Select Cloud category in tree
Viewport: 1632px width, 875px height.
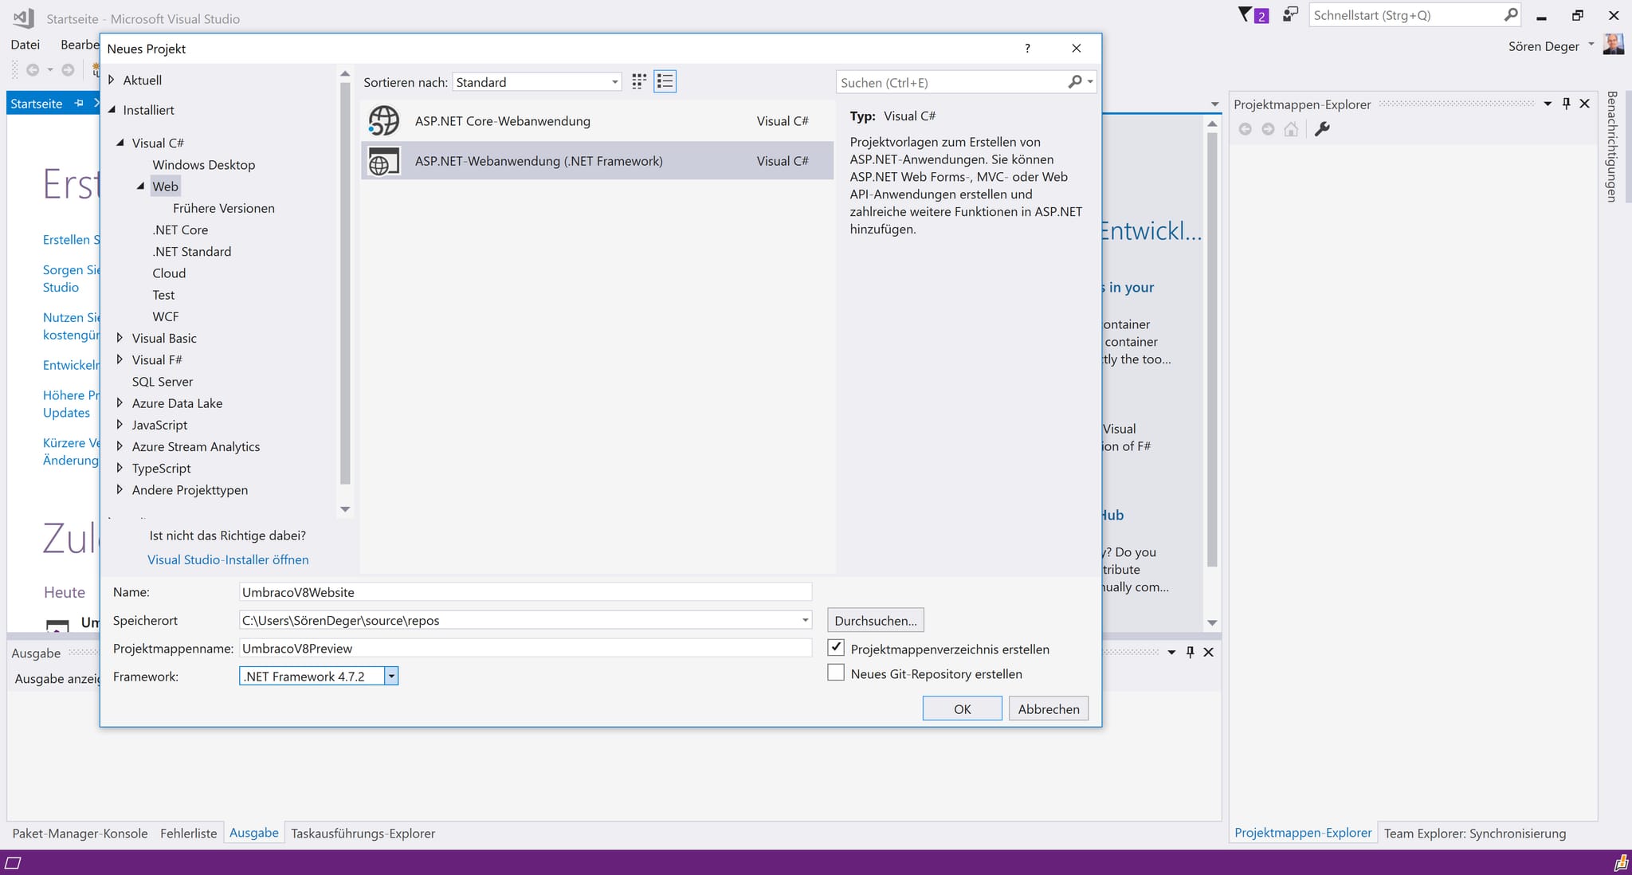point(169,273)
